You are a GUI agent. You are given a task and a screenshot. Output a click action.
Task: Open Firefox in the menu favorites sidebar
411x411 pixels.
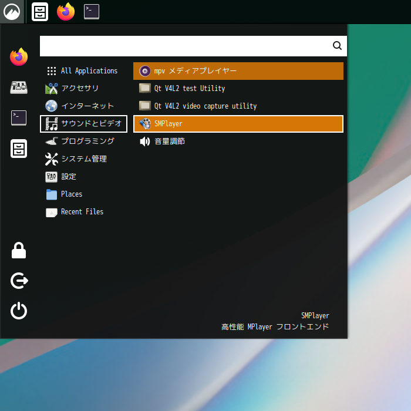point(19,57)
